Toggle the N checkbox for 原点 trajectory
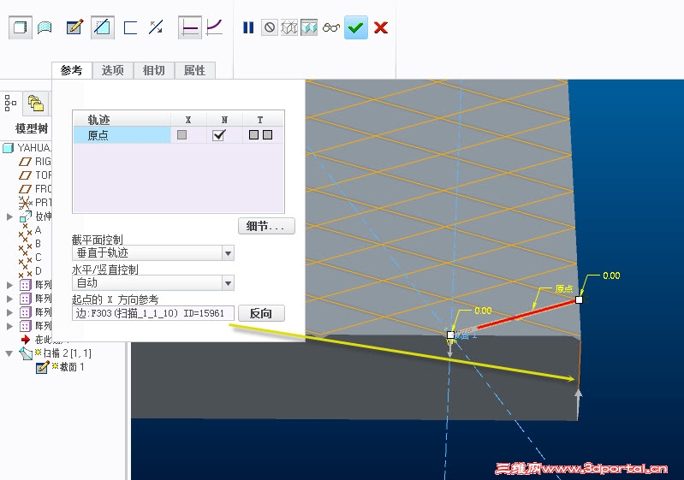Screen dimensions: 684x480 (218, 134)
